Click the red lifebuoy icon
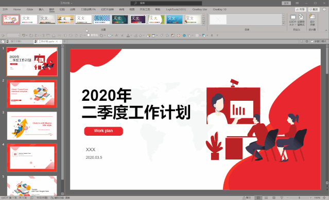Viewport: 329px width, 200px height. point(179,35)
